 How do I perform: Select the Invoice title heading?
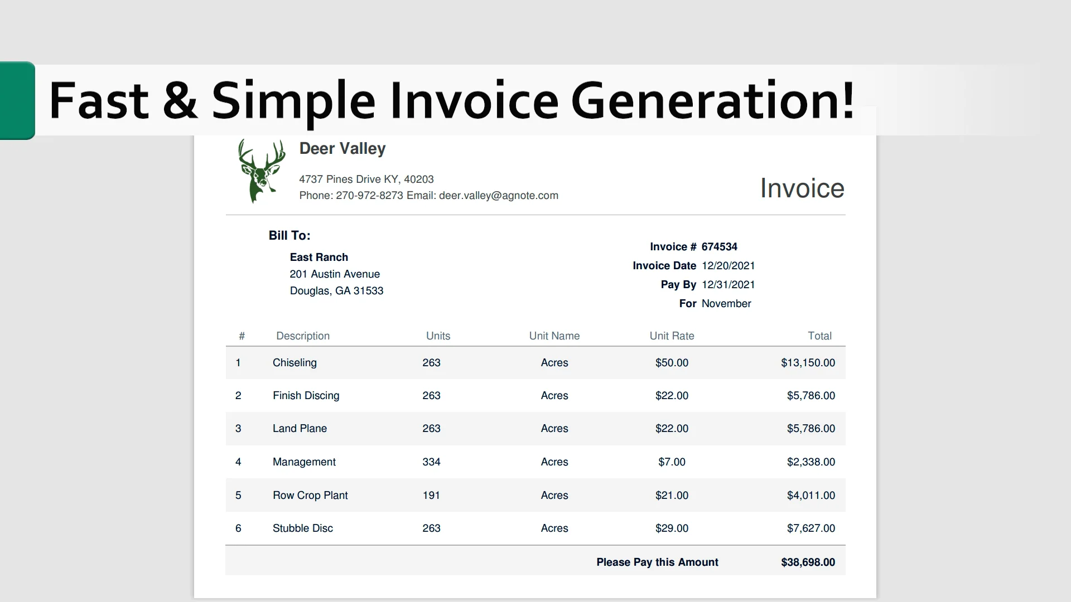(802, 188)
